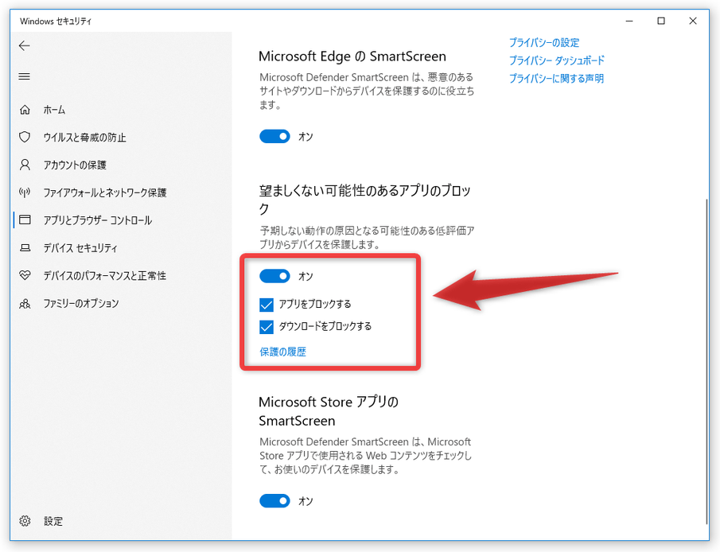Open the プライバシーに関する声明 link
Image resolution: width=720 pixels, height=552 pixels.
click(x=557, y=79)
